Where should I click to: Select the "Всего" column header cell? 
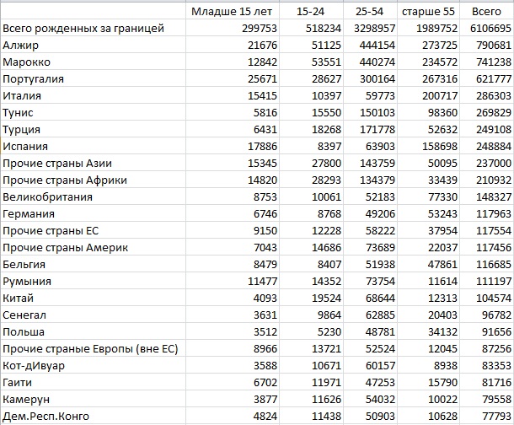(x=487, y=12)
